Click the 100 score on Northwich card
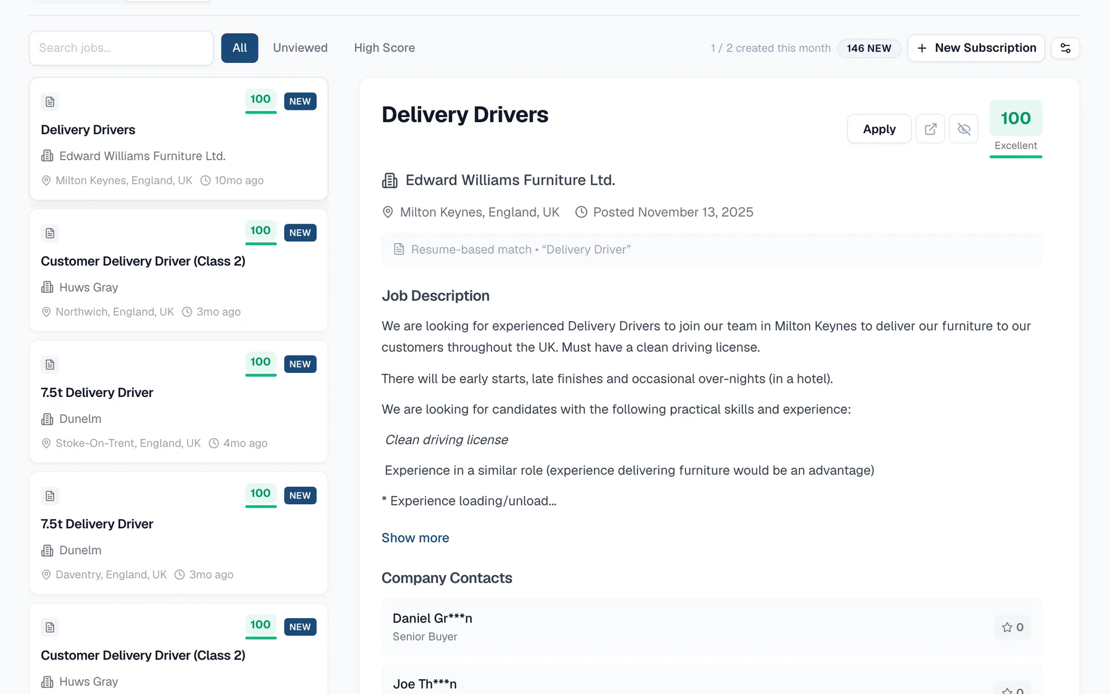 pyautogui.click(x=261, y=231)
